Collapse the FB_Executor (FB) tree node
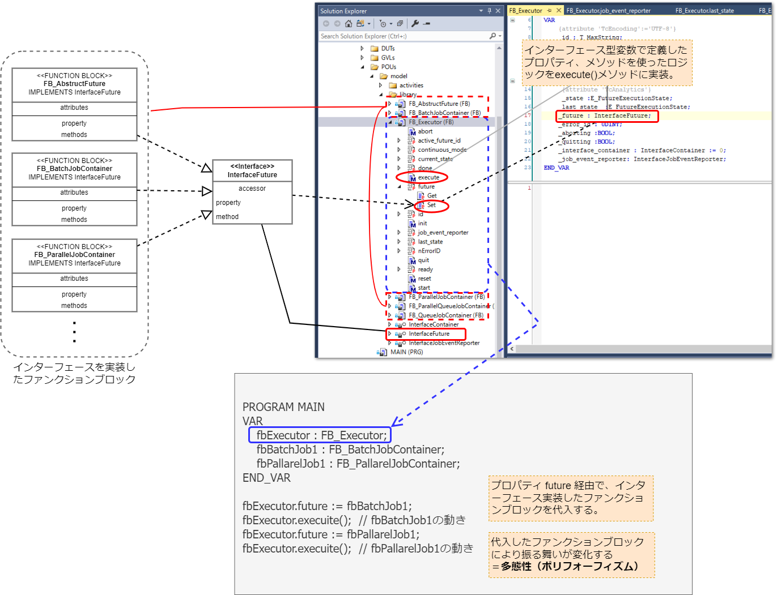Screen dimensions: 777x595 [x=390, y=122]
